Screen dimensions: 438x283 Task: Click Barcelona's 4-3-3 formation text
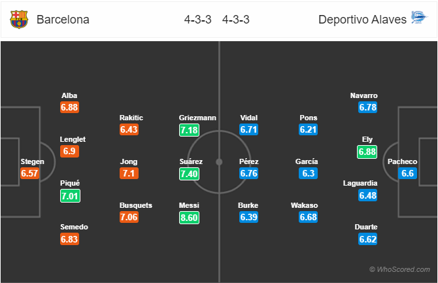tap(198, 20)
